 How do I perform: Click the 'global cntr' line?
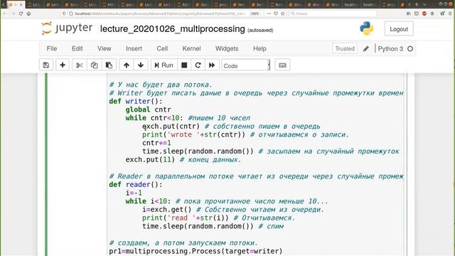click(149, 110)
